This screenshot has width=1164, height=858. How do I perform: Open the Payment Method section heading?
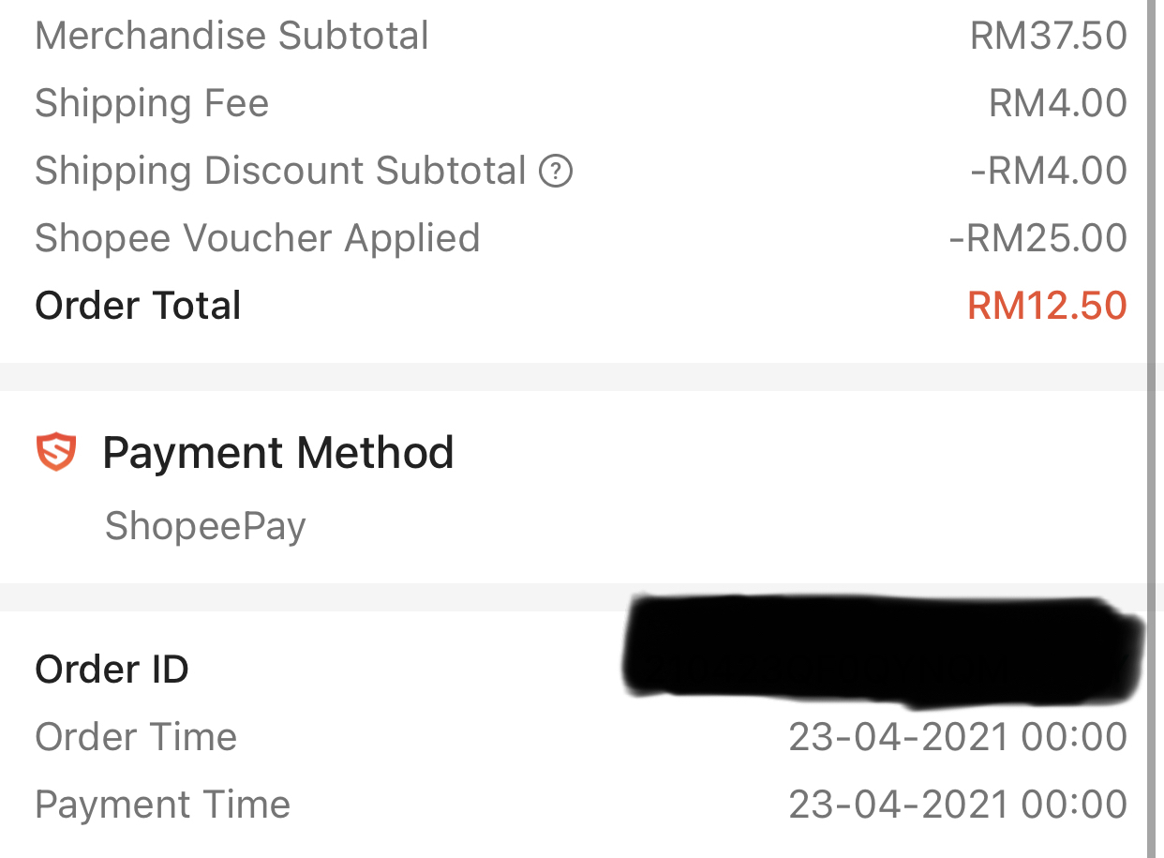point(277,453)
